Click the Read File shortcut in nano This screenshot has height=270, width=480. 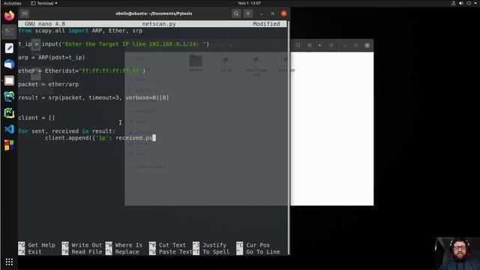pos(82,252)
